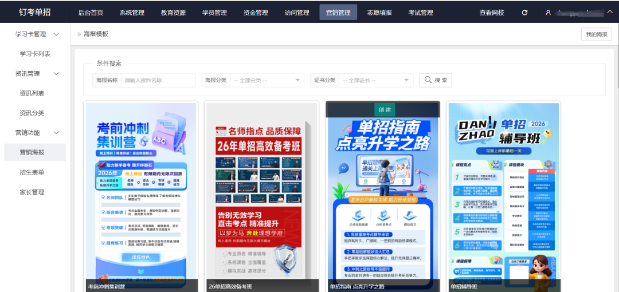619x292 pixels.
Task: Collapse the 营销功能 sidebar section
Action: tap(56, 133)
